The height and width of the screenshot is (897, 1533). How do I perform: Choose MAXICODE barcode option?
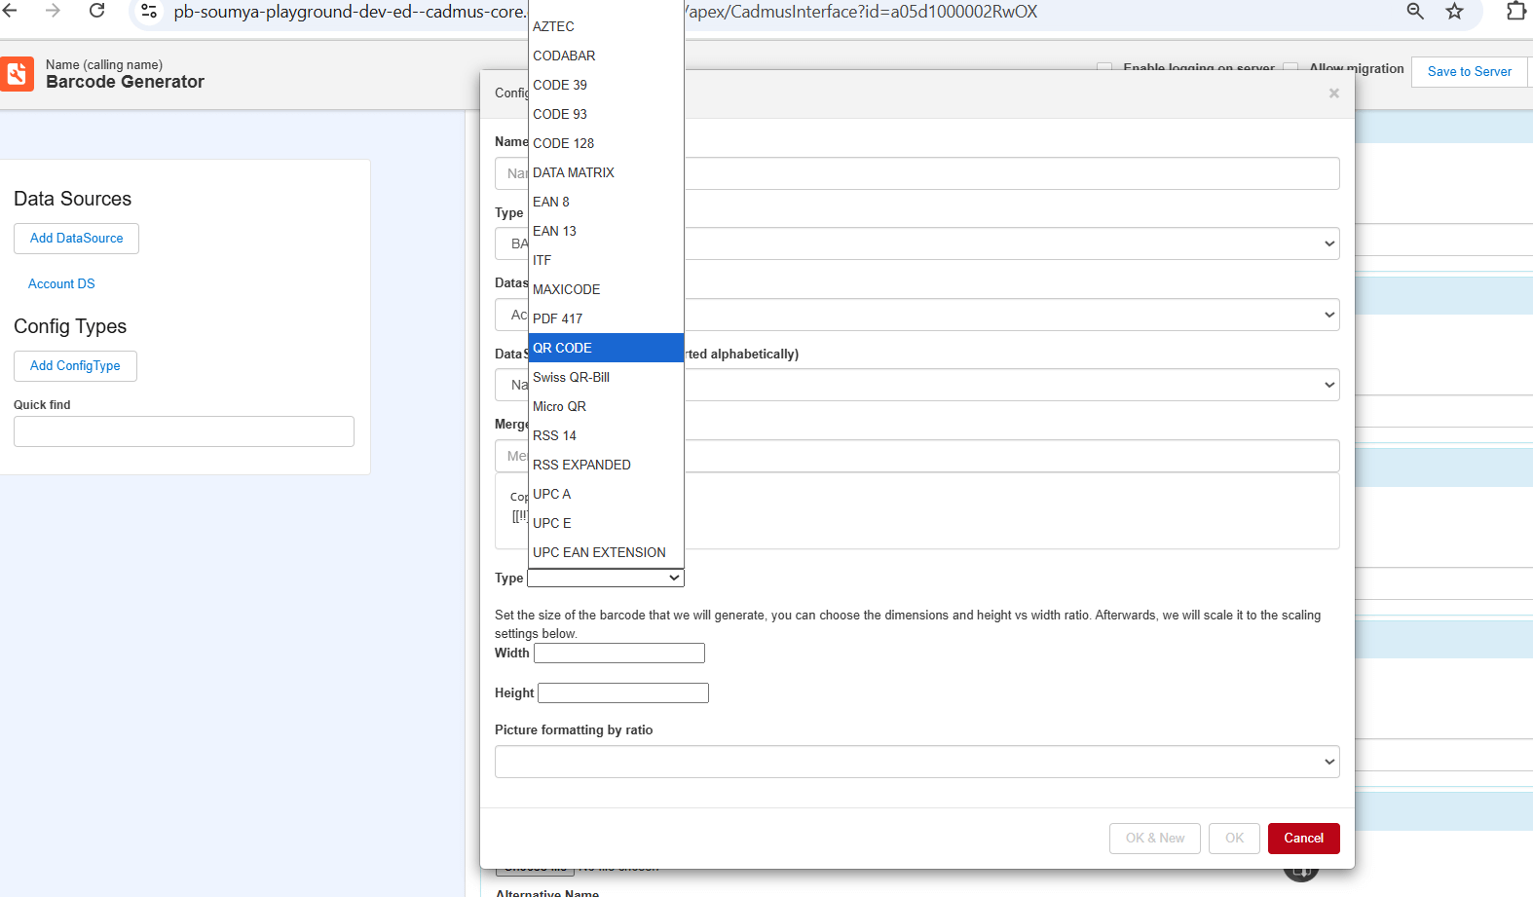point(606,289)
